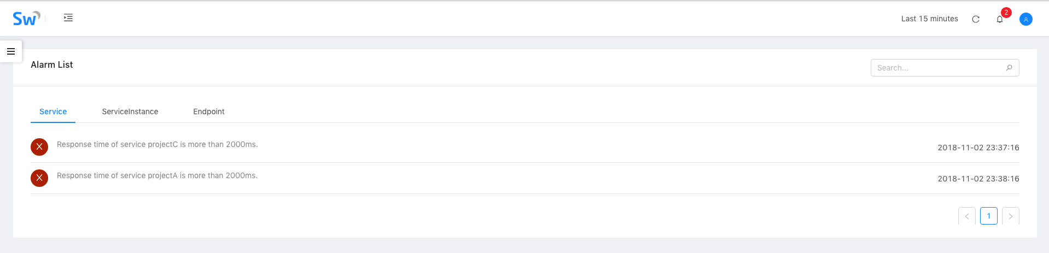Go to the next page arrow
Image resolution: width=1049 pixels, height=253 pixels.
click(x=1010, y=216)
